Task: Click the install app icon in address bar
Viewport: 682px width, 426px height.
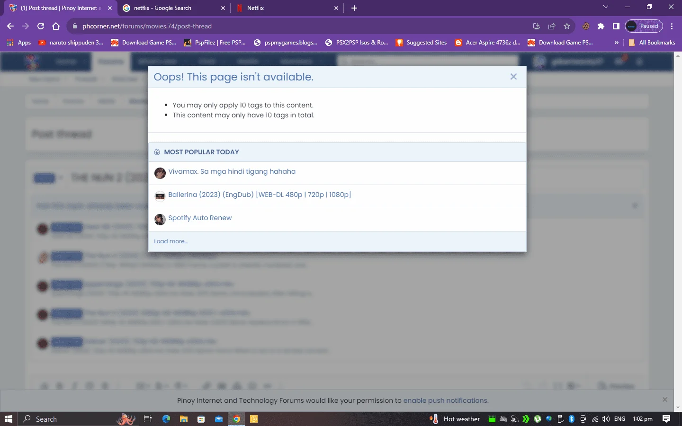Action: pos(537,26)
